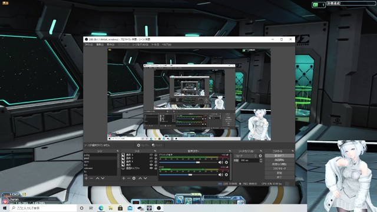377x212 pixels.
Task: Open source properties gear in Sources panel
Action: click(134, 178)
